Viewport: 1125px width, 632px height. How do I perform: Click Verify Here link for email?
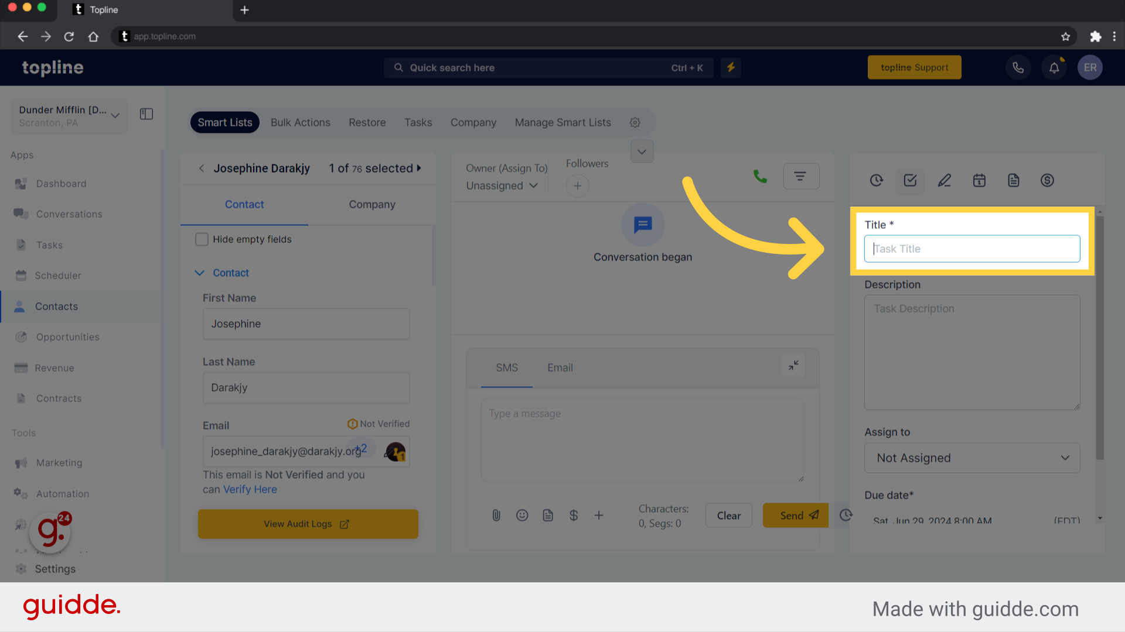click(250, 489)
